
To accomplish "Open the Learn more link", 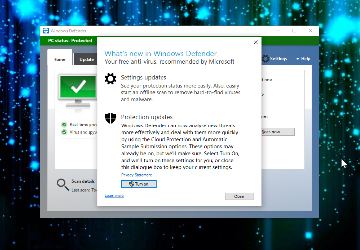I will 114,196.
